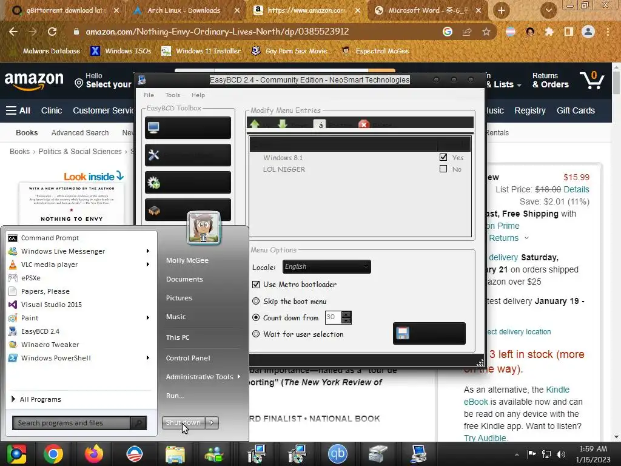621x466 pixels.
Task: Open Amazon Gift Cards link
Action: pos(576,110)
